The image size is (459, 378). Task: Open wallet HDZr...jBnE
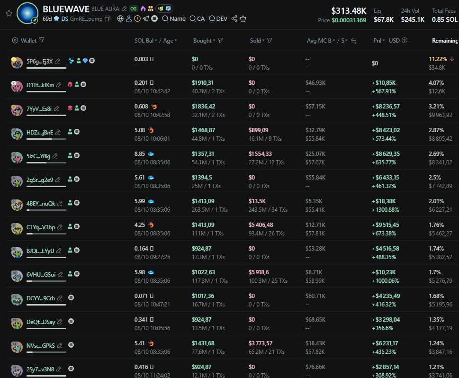tap(39, 132)
